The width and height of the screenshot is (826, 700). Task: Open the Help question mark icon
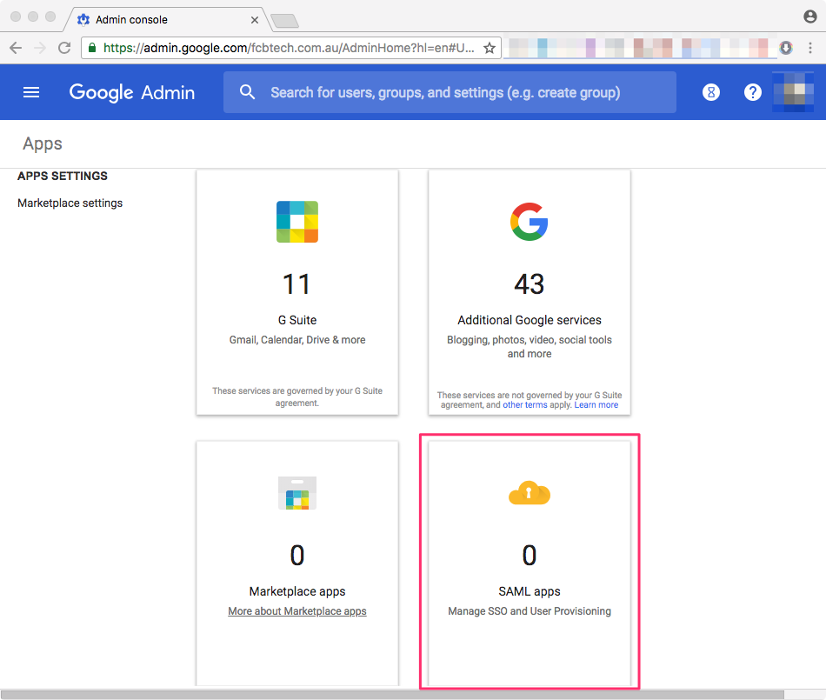(753, 93)
